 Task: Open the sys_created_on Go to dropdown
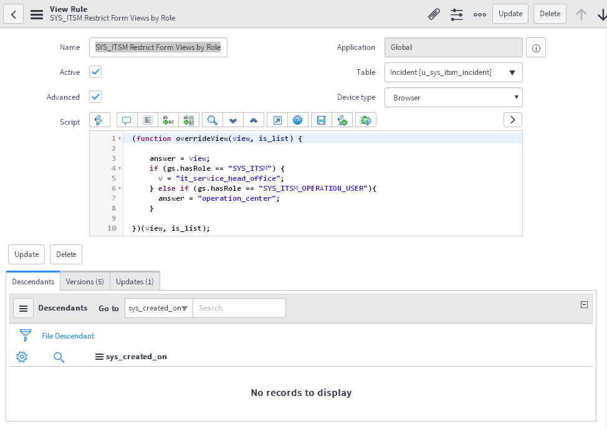click(158, 308)
